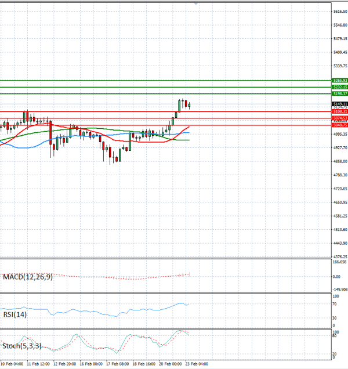This screenshot has height=369, width=348.
Task: Click the 23 Feb 04:00 time axis label
Action: 197,365
